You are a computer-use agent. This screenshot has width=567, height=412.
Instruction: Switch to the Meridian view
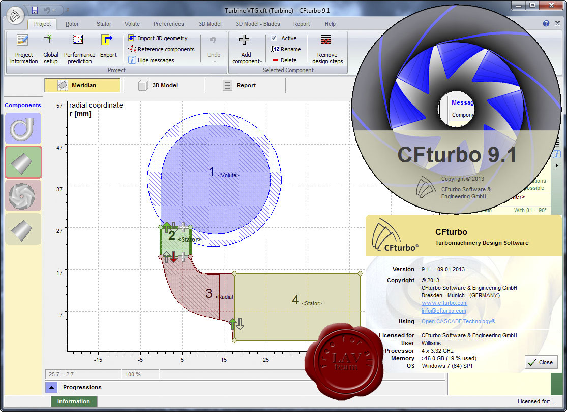point(82,85)
